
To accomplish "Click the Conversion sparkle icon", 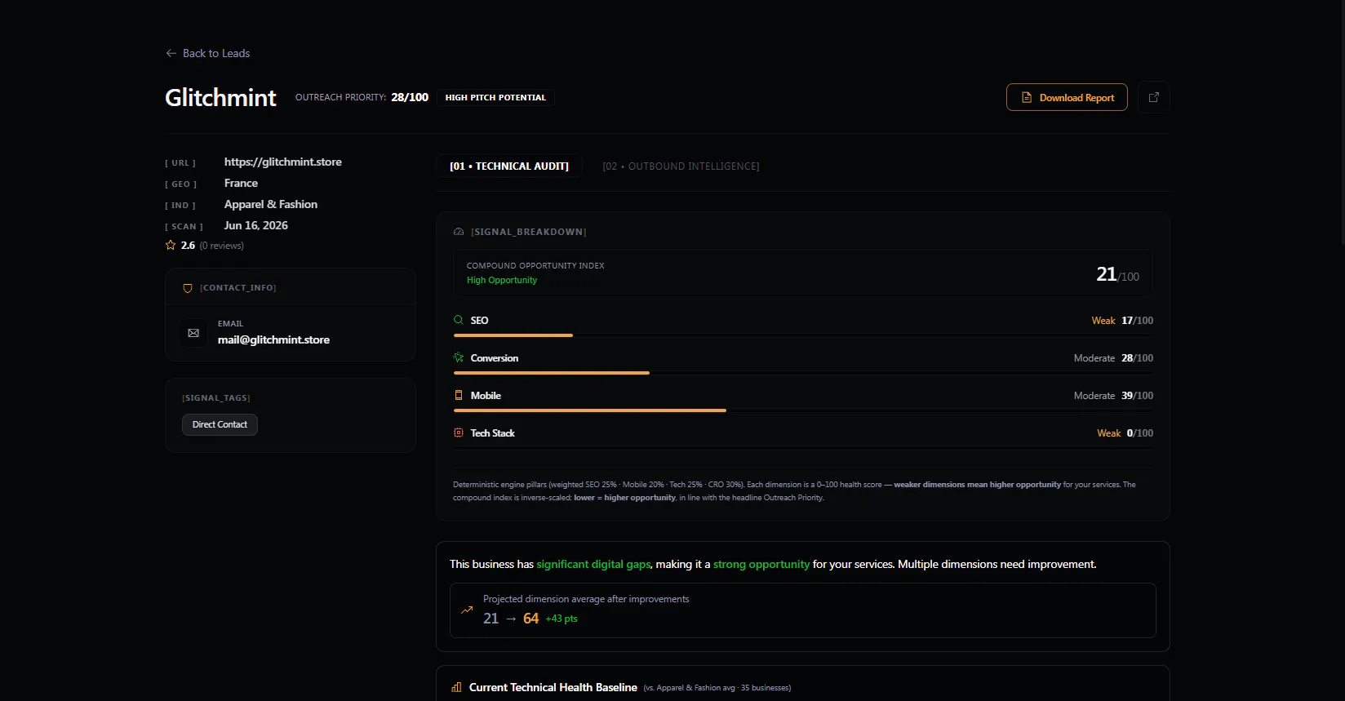I will click(459, 357).
